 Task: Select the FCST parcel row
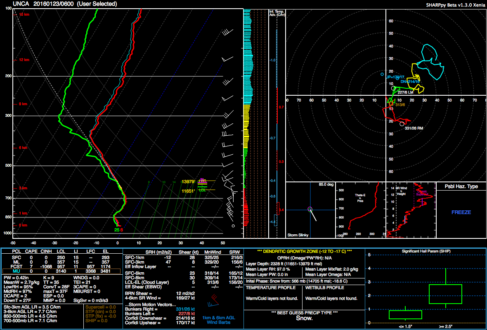coord(61,266)
